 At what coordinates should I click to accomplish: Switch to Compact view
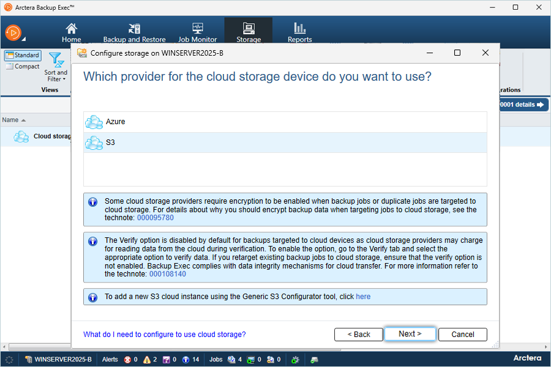(x=23, y=67)
